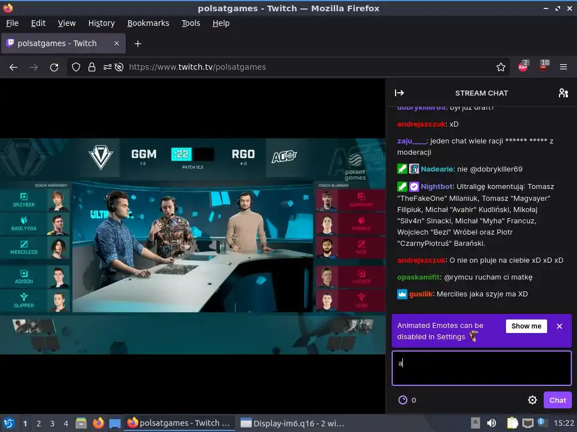Go forward one page
577x432 pixels.
pyautogui.click(x=34, y=67)
